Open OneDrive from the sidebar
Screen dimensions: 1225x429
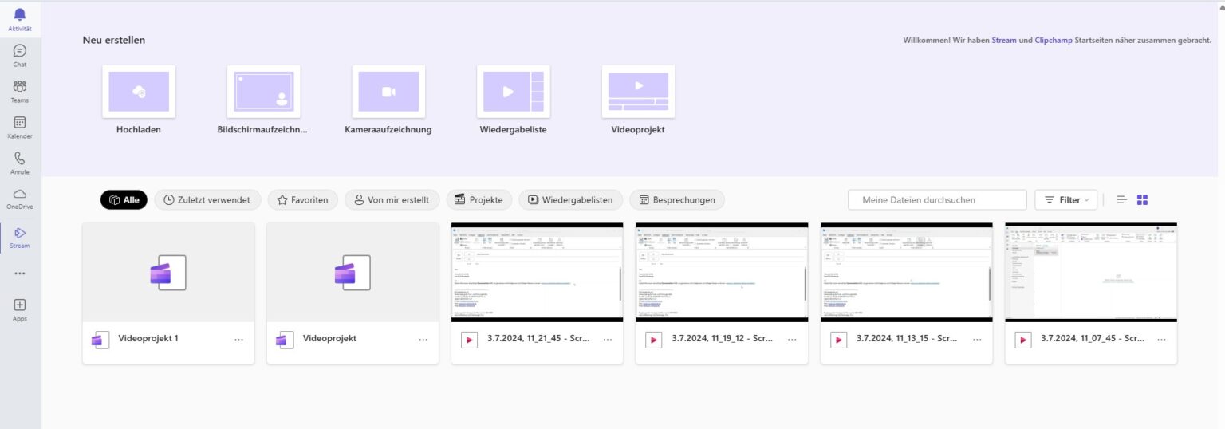pos(20,199)
